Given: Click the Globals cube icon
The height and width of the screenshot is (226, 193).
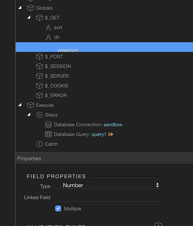Looking at the screenshot, I should click(x=30, y=8).
